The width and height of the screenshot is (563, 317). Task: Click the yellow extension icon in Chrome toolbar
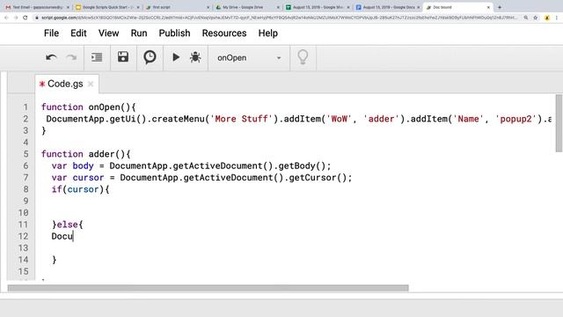[547, 18]
